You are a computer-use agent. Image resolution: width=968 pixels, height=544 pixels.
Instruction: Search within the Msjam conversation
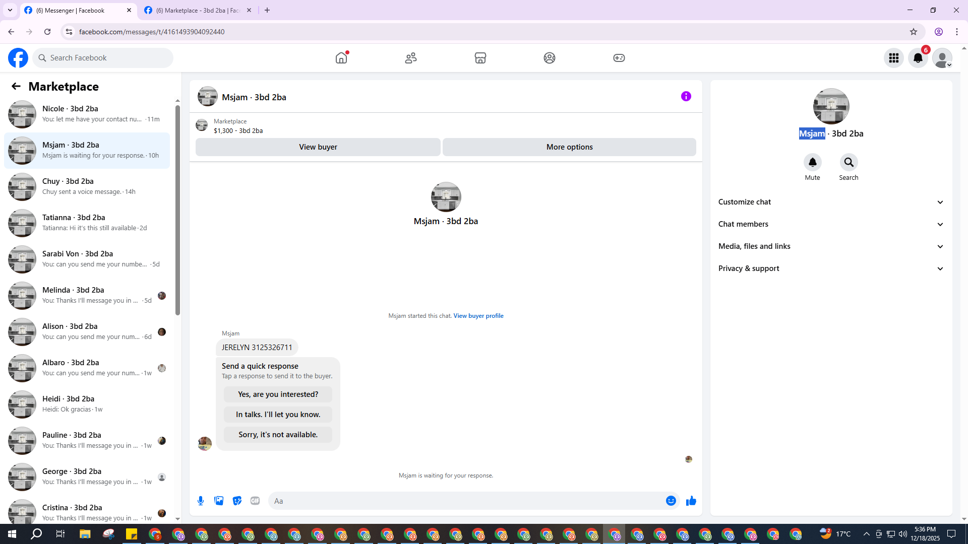(849, 162)
